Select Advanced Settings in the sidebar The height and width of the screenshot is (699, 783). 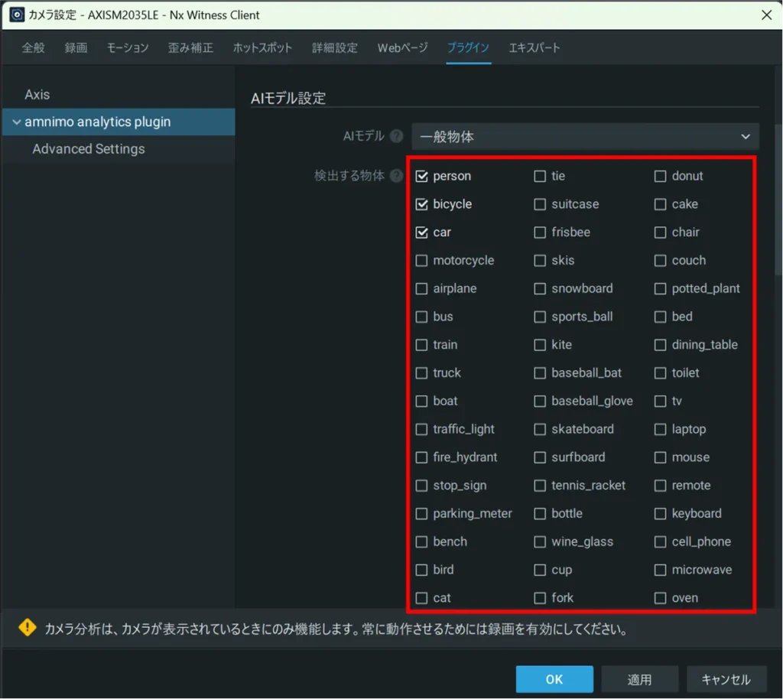(88, 149)
